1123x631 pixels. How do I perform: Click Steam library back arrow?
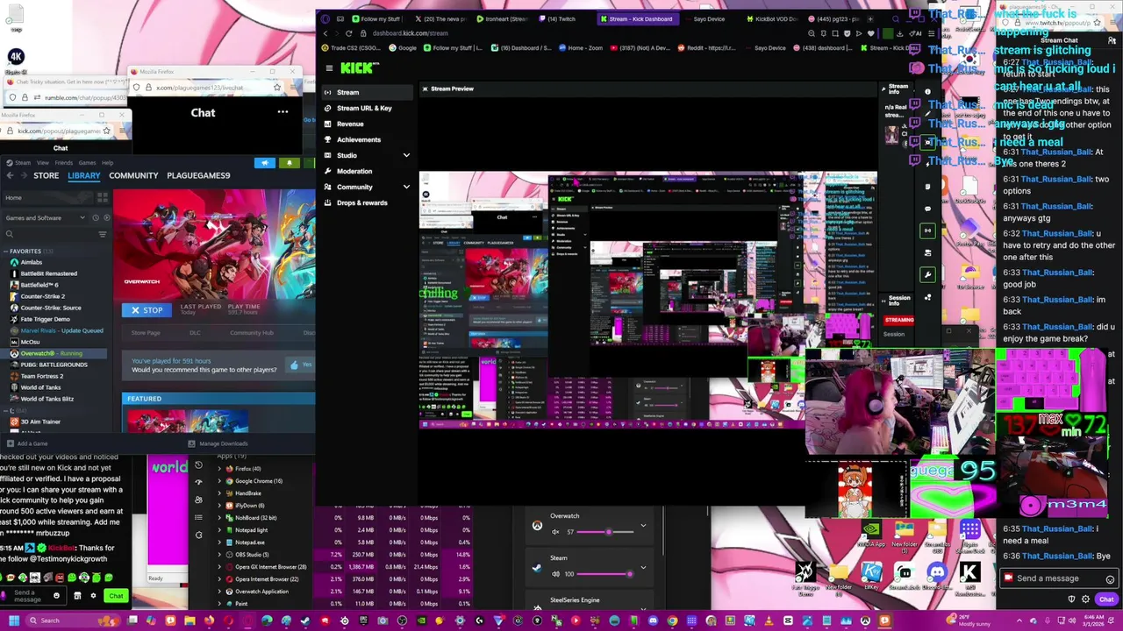(x=10, y=175)
